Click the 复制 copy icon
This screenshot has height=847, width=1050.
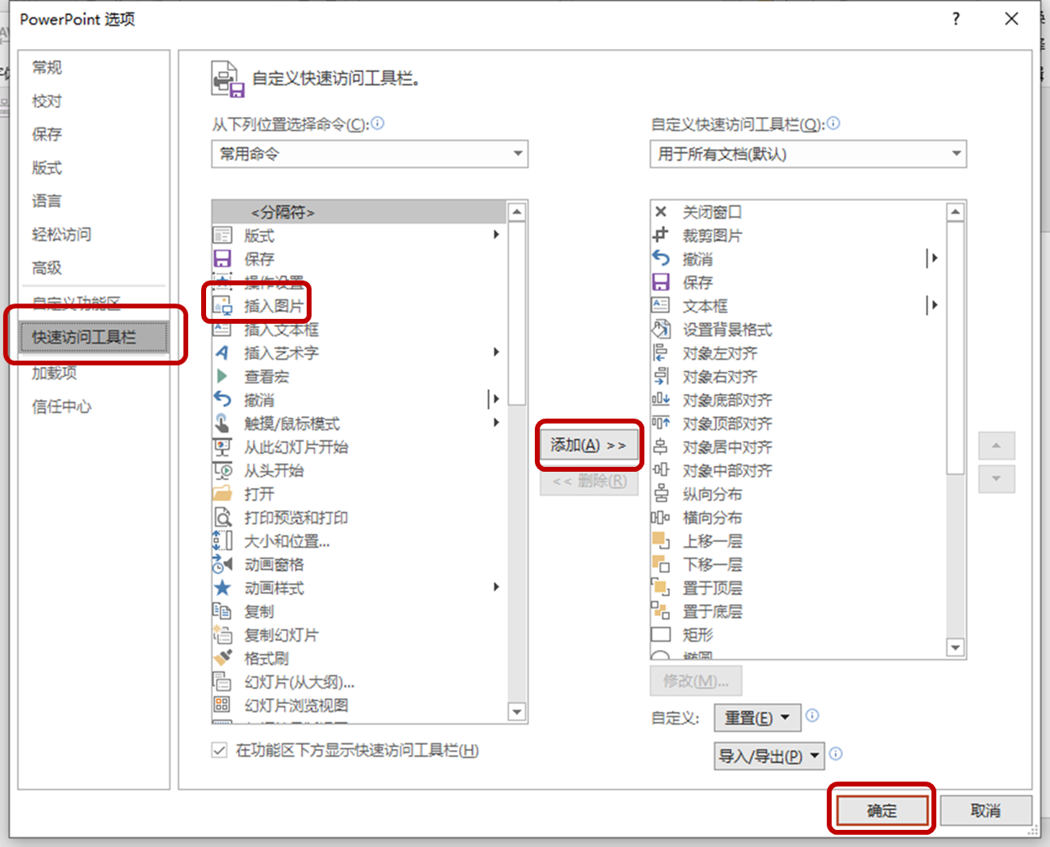(x=222, y=612)
